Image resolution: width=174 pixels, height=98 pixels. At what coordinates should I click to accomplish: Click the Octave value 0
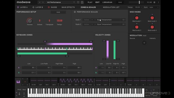point(40,21)
